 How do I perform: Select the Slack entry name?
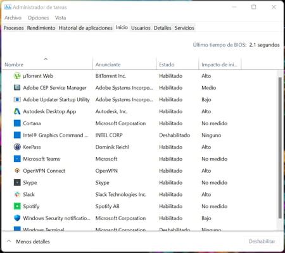click(29, 194)
